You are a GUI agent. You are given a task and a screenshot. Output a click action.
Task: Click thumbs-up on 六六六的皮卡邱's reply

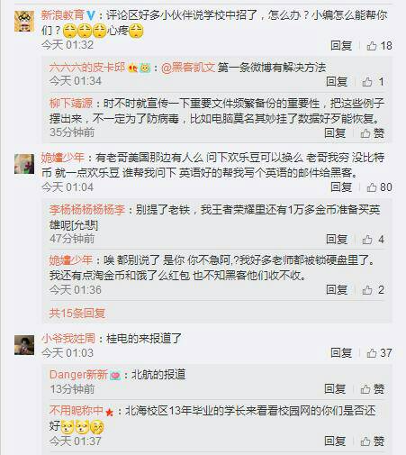[373, 81]
